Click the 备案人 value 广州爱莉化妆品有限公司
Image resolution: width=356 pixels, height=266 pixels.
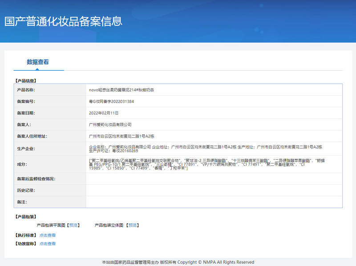click(110, 125)
